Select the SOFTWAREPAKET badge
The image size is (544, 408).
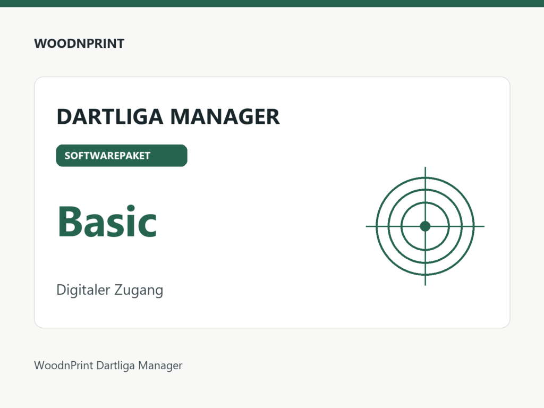pos(122,156)
